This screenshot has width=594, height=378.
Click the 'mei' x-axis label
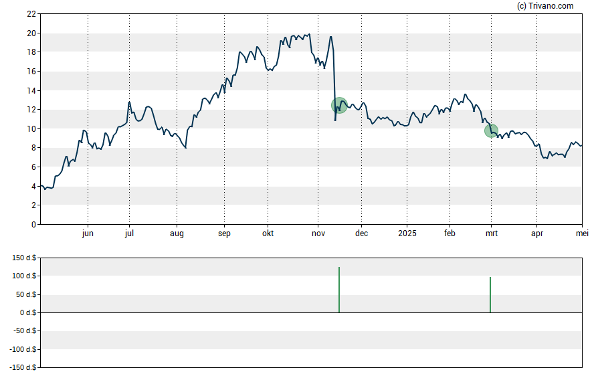coord(582,233)
